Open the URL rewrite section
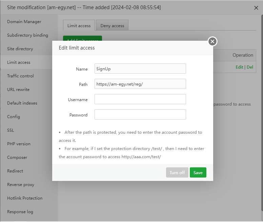Screen dimensions: 263x222 tap(18, 90)
